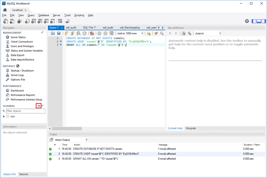The width and height of the screenshot is (267, 178).
Task: Toggle the right sidebar panel
Action: [264, 21]
